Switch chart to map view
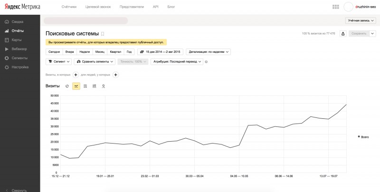The height and width of the screenshot is (192, 380). click(103, 86)
